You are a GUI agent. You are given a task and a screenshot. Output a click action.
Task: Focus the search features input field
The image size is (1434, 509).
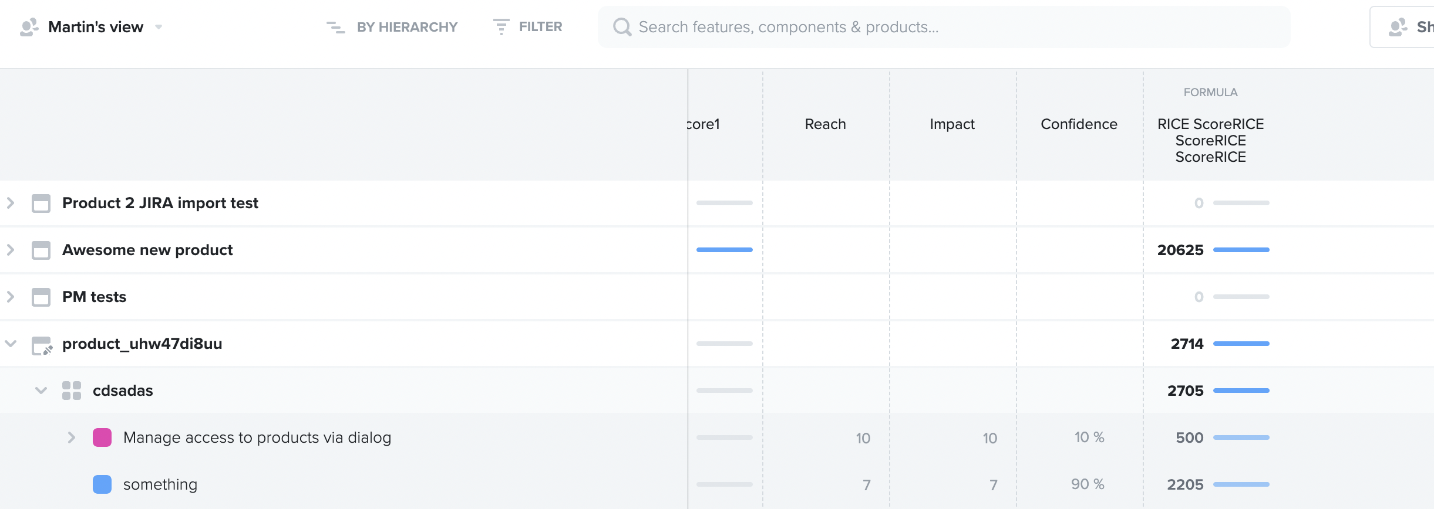[944, 27]
